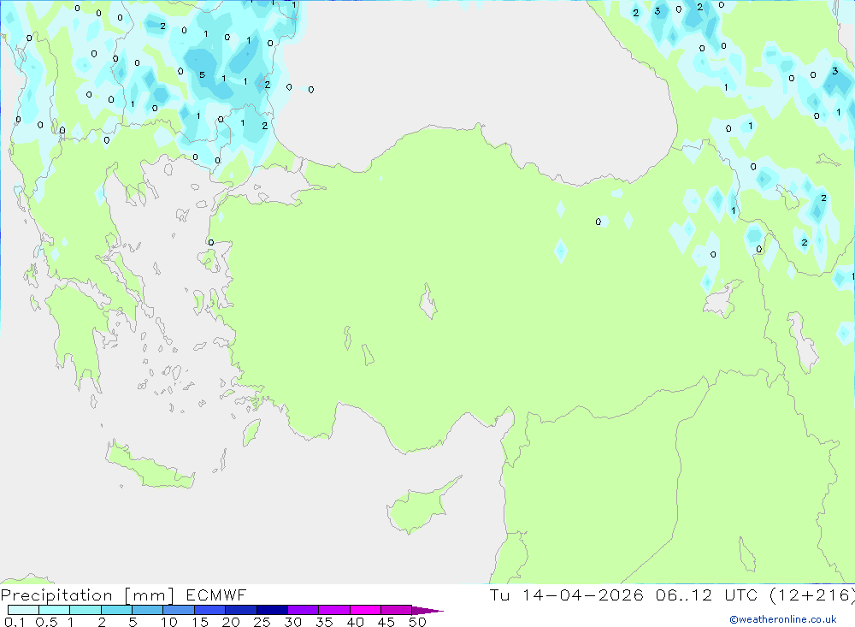Image resolution: width=855 pixels, height=627 pixels.
Task: Pick the 5–10 mm legend swatch
Action: (147, 610)
